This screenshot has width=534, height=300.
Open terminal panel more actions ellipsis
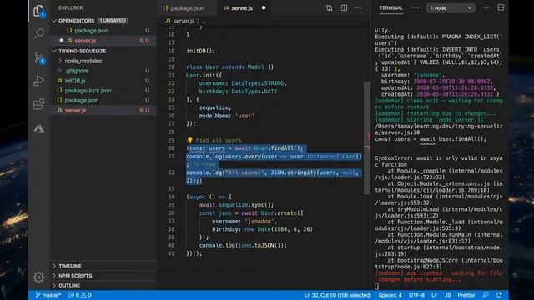point(416,7)
